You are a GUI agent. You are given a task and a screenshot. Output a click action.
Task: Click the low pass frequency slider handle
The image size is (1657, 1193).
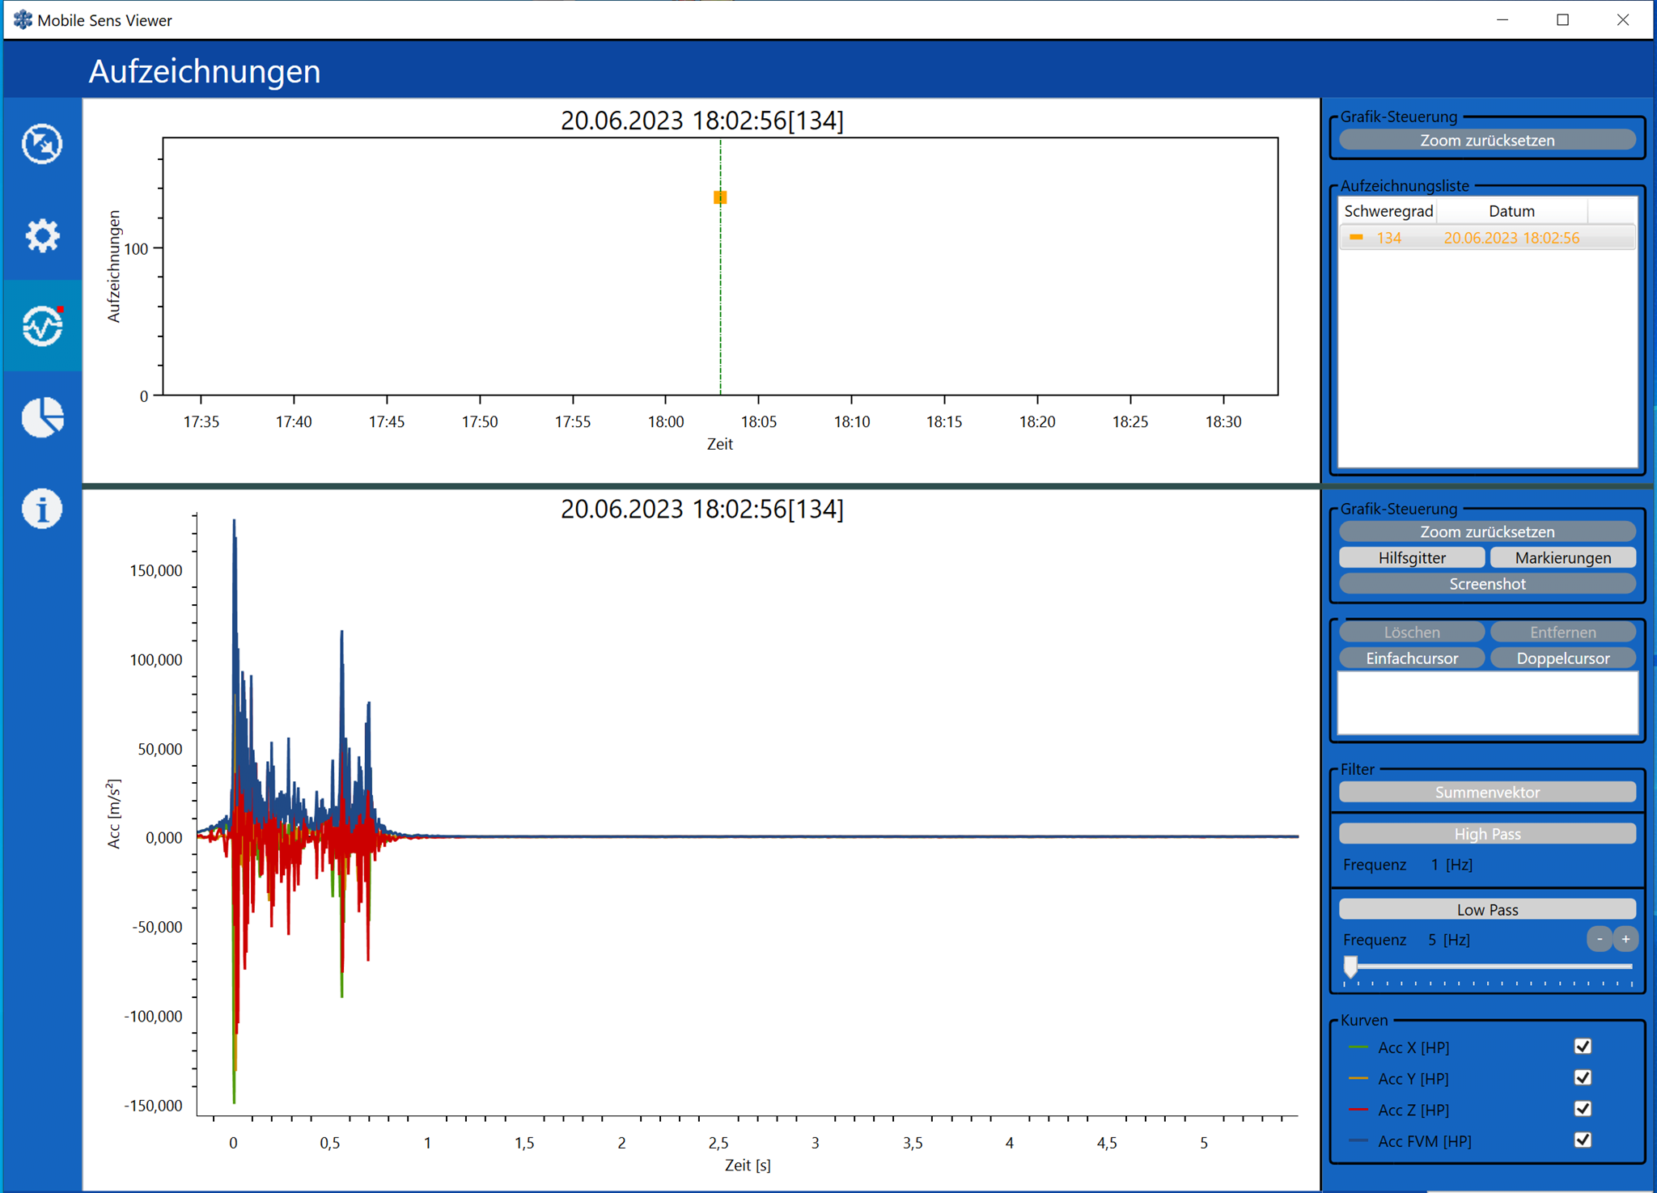pyautogui.click(x=1350, y=966)
